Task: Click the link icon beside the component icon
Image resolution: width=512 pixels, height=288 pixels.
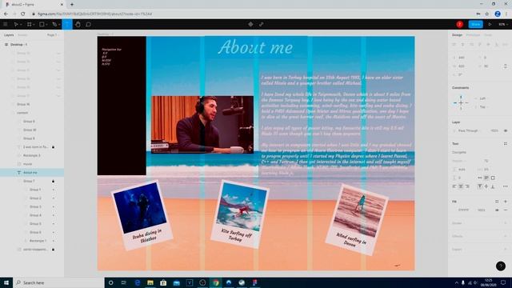Action: pyautogui.click(x=262, y=24)
